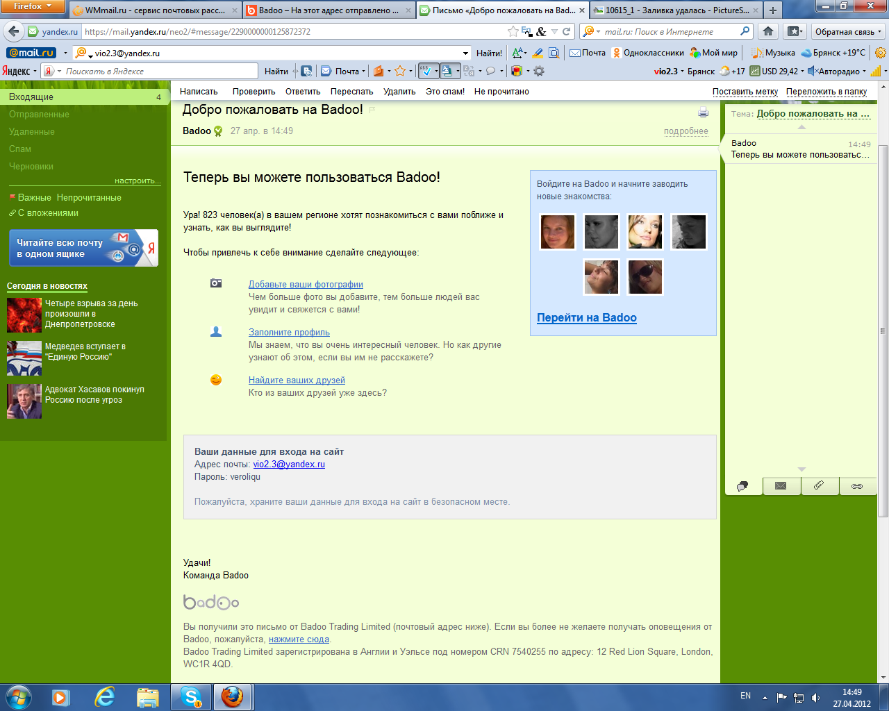Open the Firefox menu dropdown
This screenshot has width=889, height=711.
(33, 6)
